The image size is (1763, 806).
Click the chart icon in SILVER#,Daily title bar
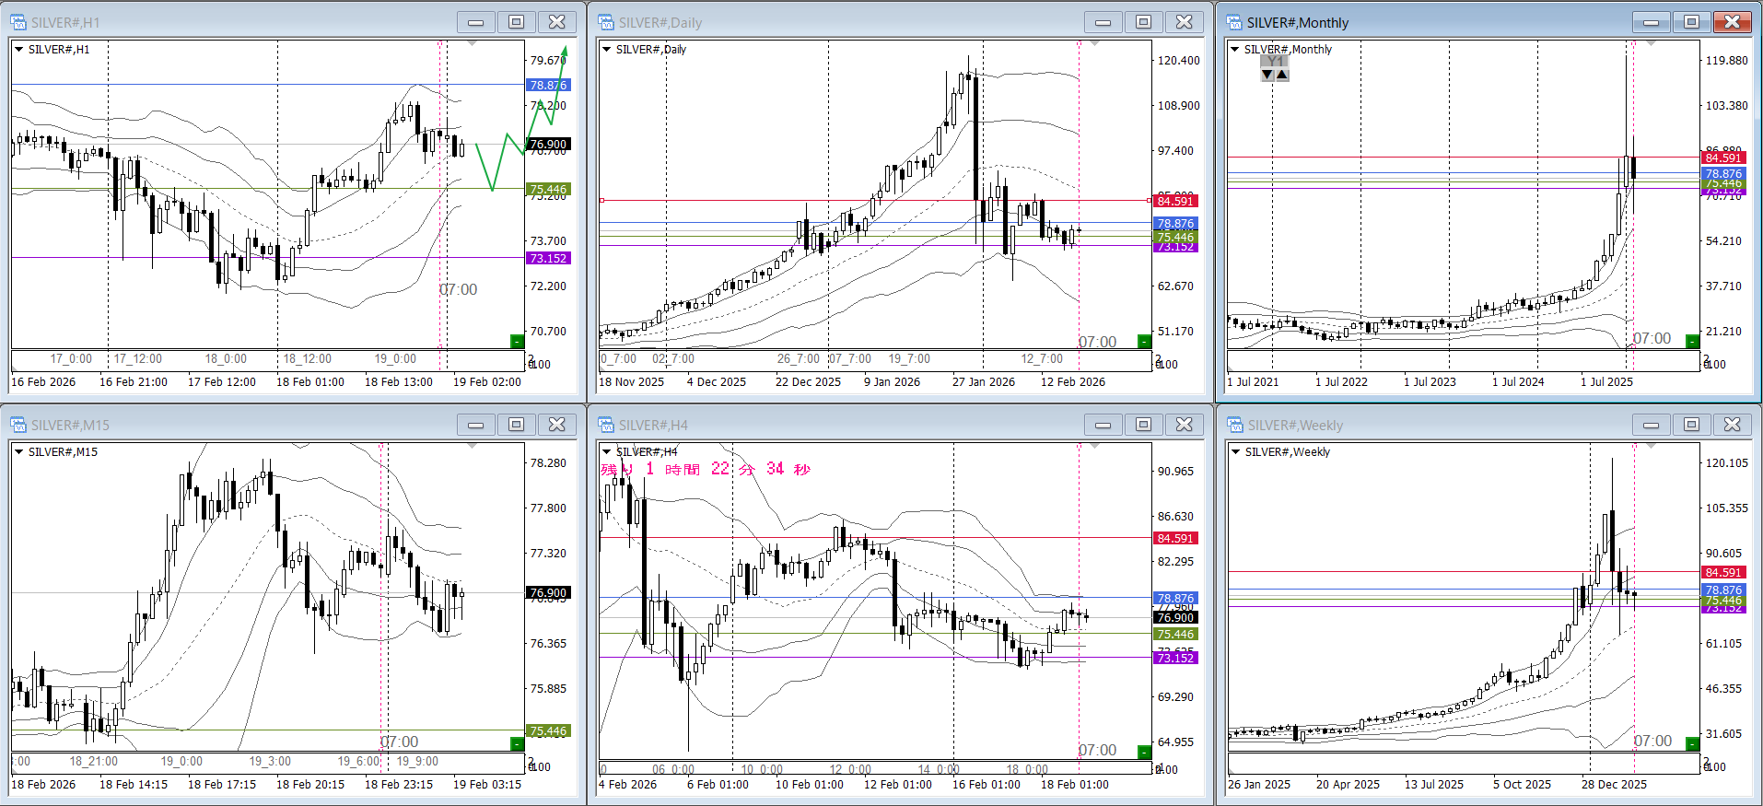(x=605, y=22)
